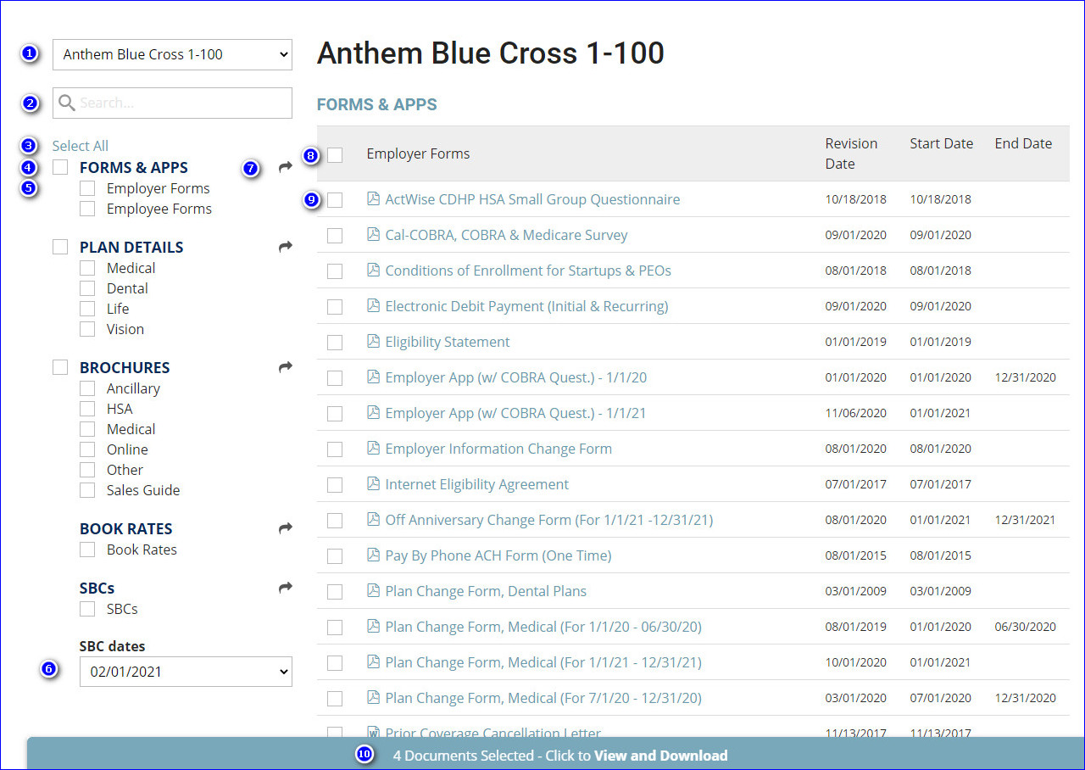Click the End Date column header
Image resolution: width=1085 pixels, height=770 pixels.
point(1023,143)
